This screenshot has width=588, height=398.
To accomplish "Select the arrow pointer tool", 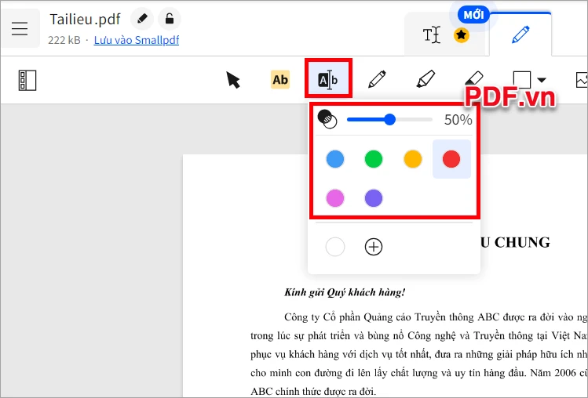I will [x=233, y=80].
